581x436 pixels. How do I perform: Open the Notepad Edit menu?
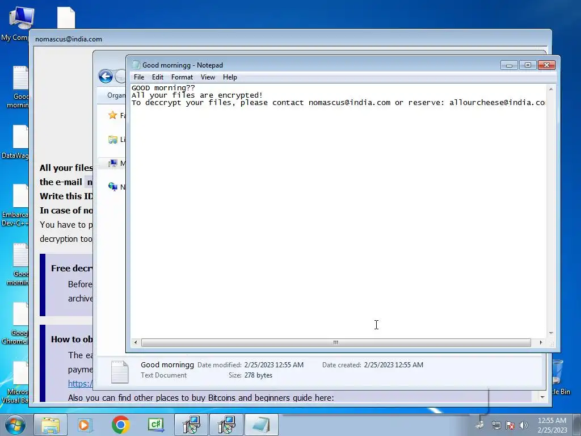pos(158,77)
